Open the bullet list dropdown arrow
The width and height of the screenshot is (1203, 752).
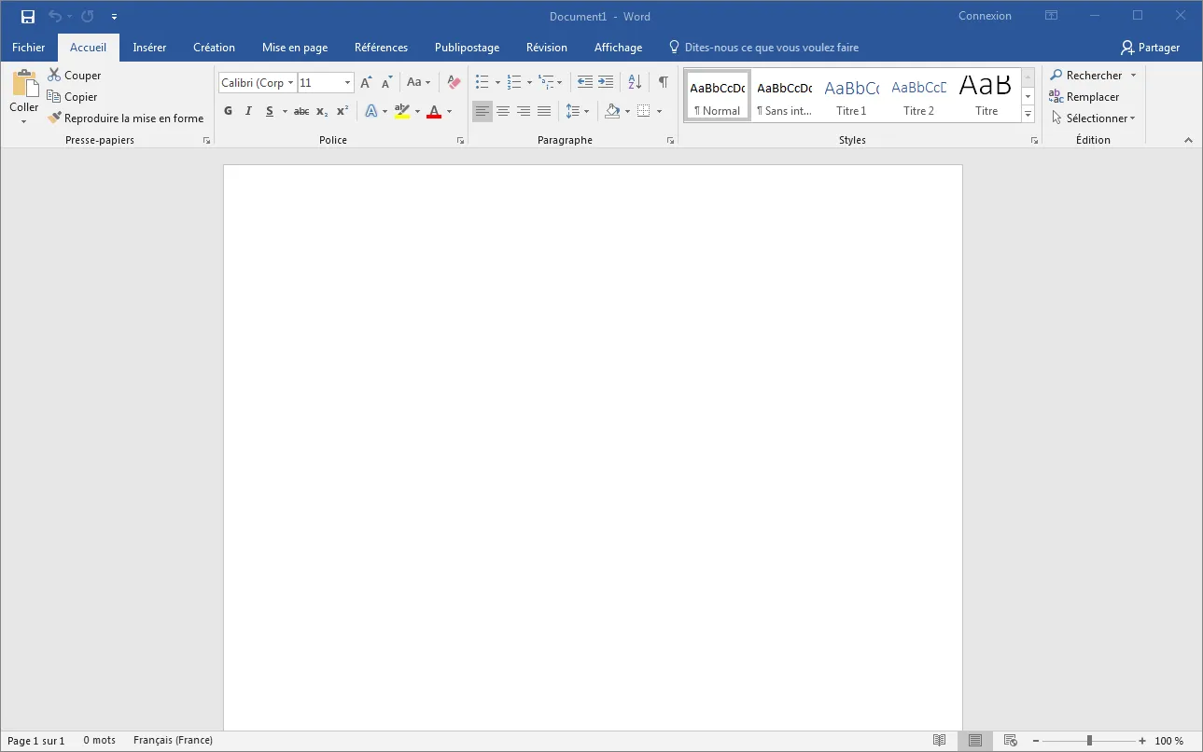pyautogui.click(x=497, y=83)
